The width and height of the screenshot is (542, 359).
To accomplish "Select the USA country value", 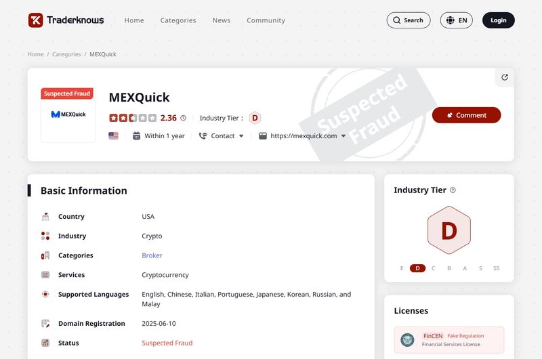I will pos(148,217).
